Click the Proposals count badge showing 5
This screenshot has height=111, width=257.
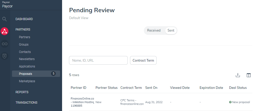pyautogui.click(x=53, y=74)
